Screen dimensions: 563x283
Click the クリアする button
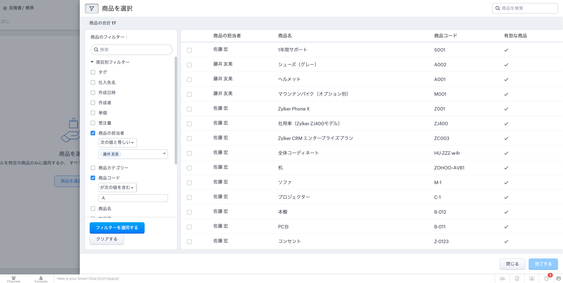click(107, 239)
